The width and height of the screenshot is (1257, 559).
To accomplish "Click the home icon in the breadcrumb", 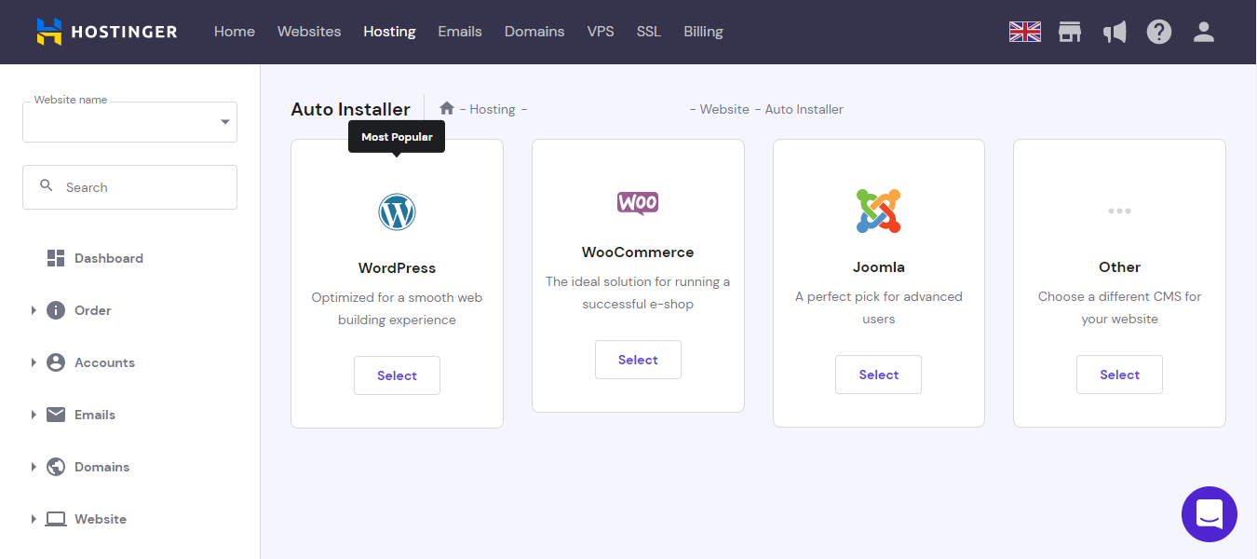I will [446, 108].
